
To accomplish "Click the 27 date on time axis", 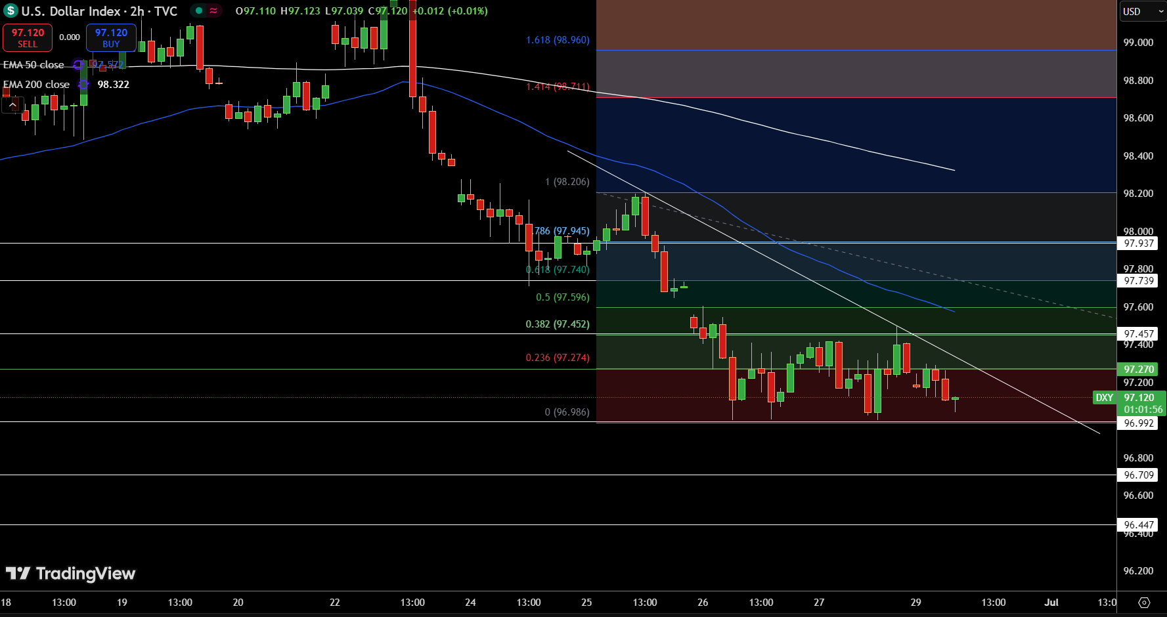I will pos(819,603).
